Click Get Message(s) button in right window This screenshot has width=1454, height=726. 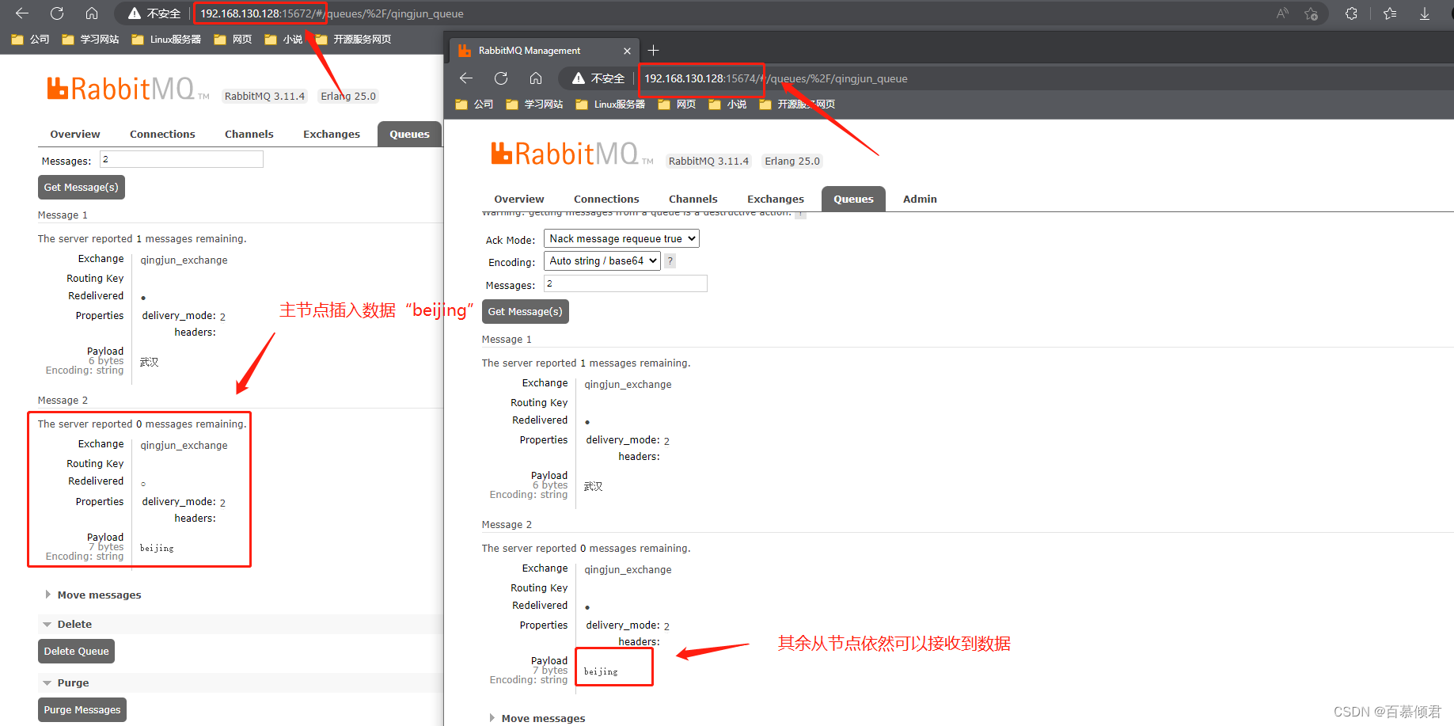point(526,311)
